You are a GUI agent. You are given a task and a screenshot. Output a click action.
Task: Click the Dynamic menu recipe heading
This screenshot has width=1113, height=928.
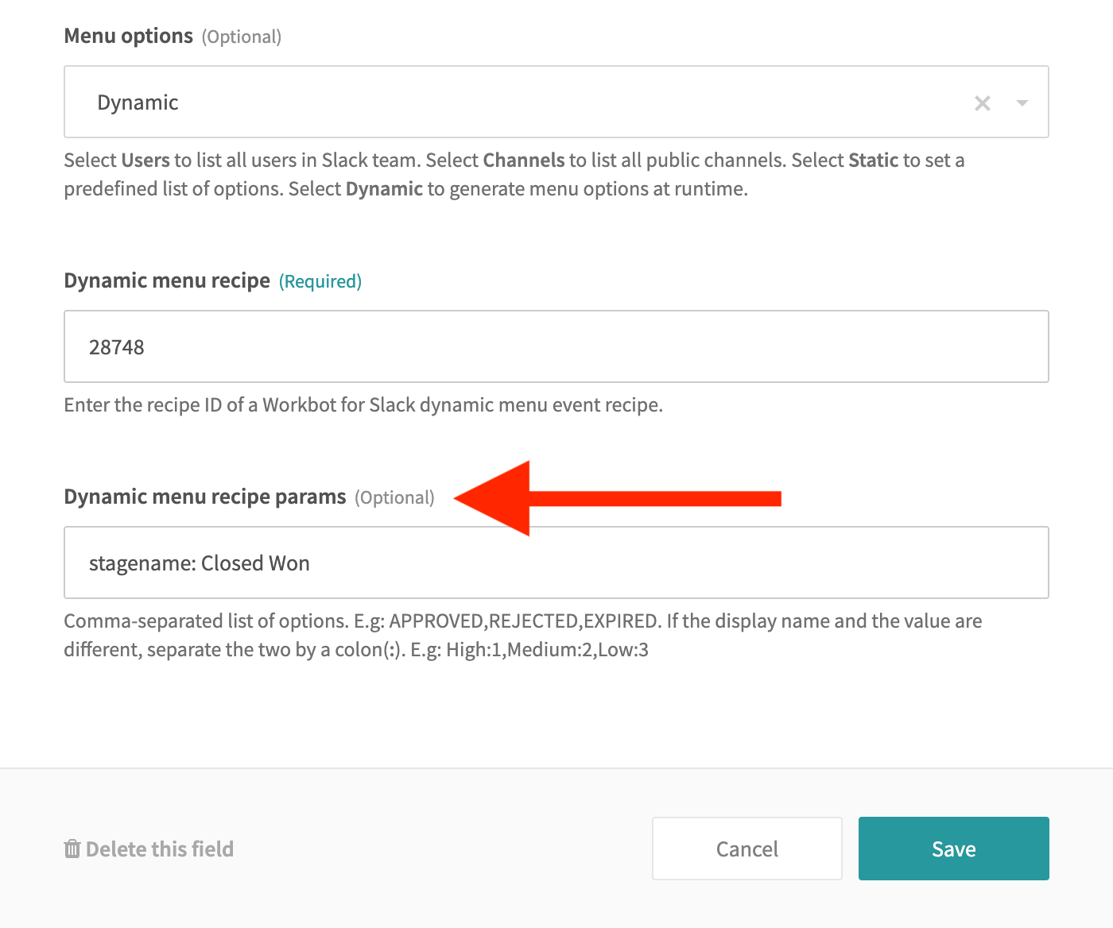click(x=166, y=280)
